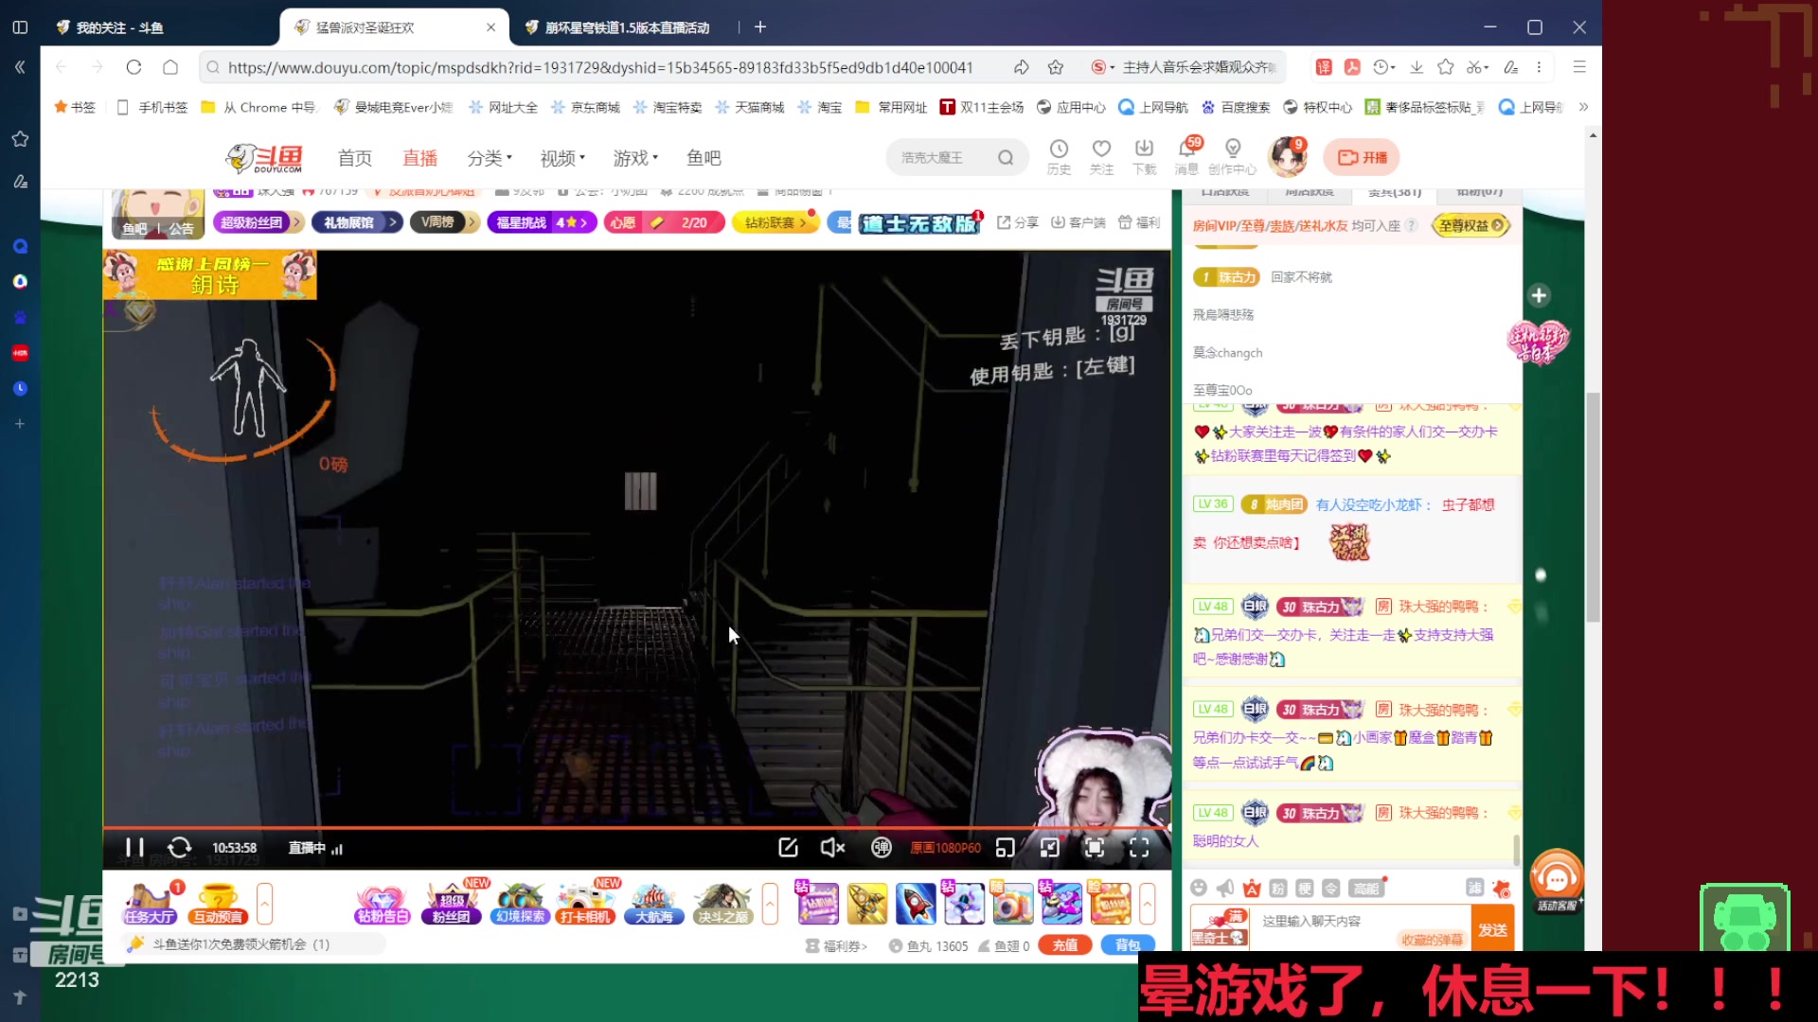Expand the 分类 categories dropdown

pos(490,157)
